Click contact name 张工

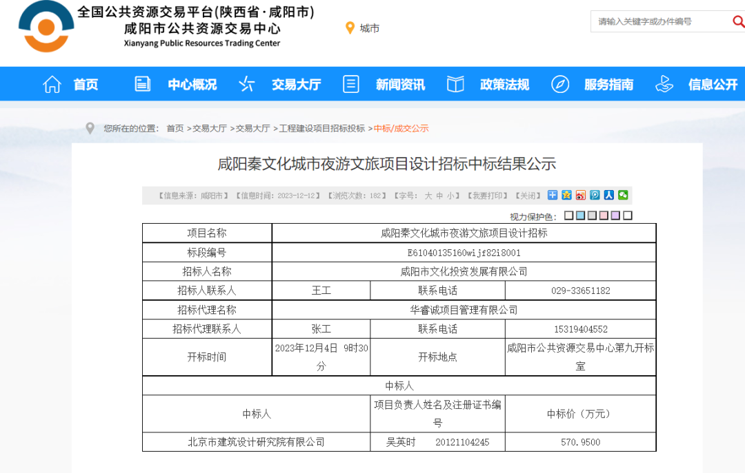coord(321,329)
